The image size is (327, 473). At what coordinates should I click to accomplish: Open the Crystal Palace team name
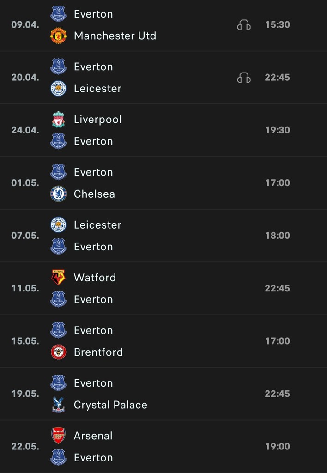coord(110,405)
